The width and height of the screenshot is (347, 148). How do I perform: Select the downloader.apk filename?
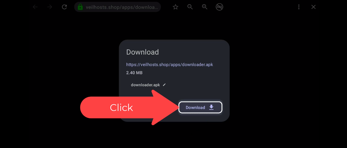[145, 85]
